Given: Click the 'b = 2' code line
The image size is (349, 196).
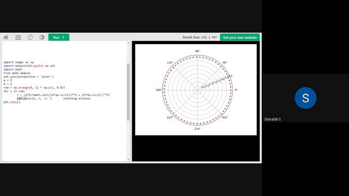Looking at the screenshot, I should click(x=8, y=84).
